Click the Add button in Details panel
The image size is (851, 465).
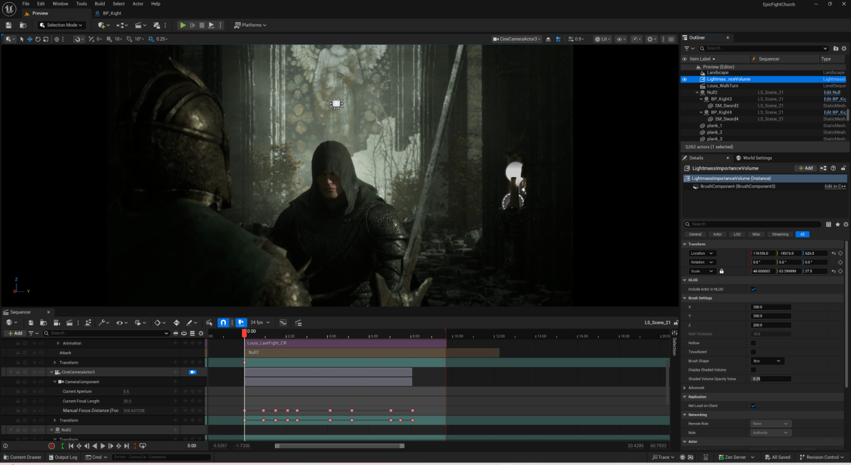point(806,168)
